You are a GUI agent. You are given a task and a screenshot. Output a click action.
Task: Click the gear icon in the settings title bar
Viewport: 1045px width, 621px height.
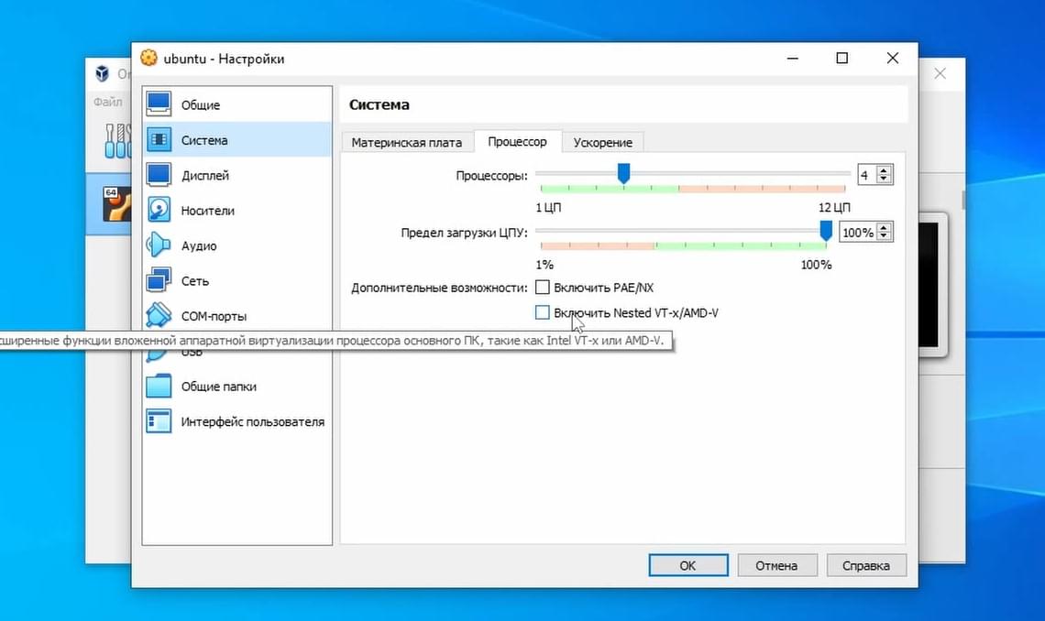(148, 58)
